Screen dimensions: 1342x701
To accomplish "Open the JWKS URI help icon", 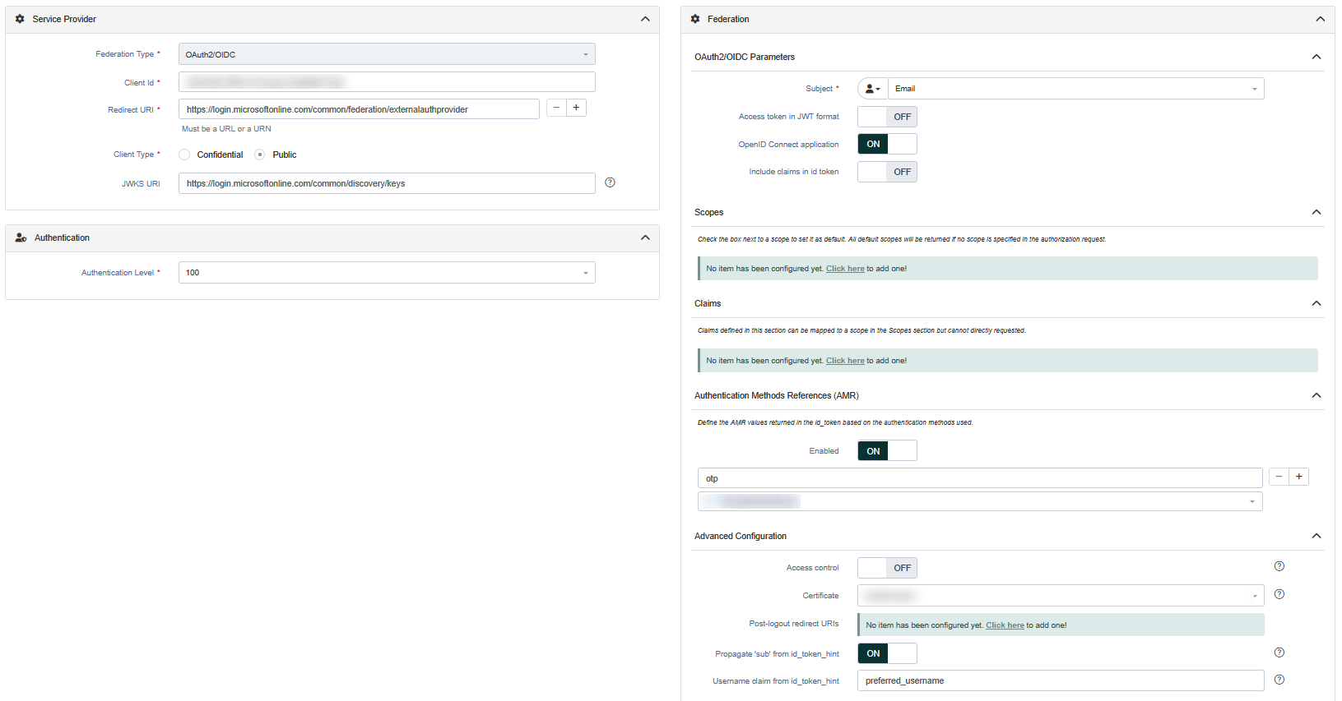I will coord(610,182).
